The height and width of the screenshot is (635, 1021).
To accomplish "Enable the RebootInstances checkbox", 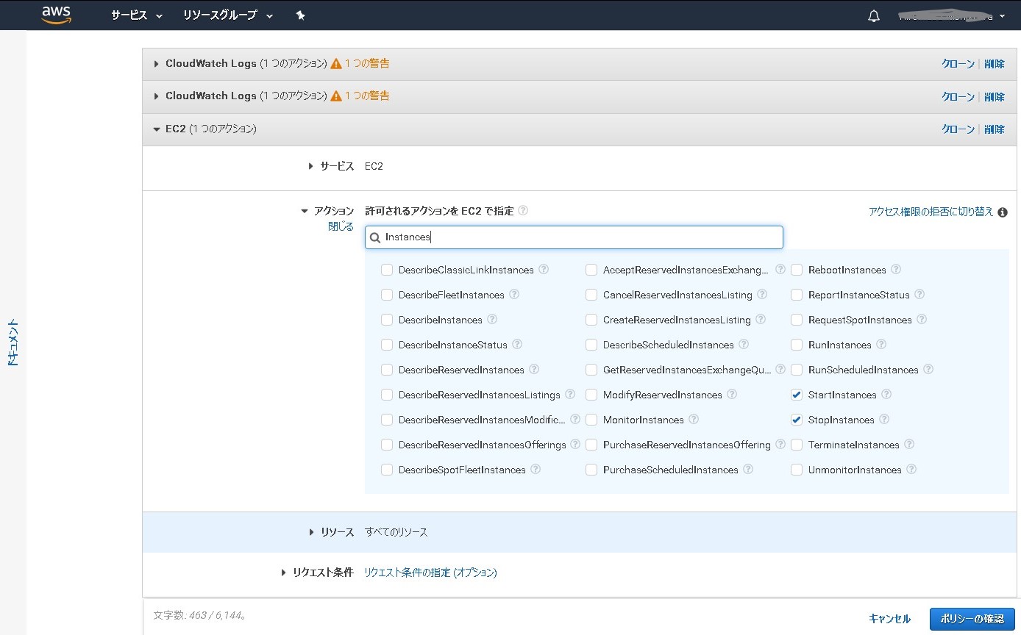I will click(x=797, y=270).
